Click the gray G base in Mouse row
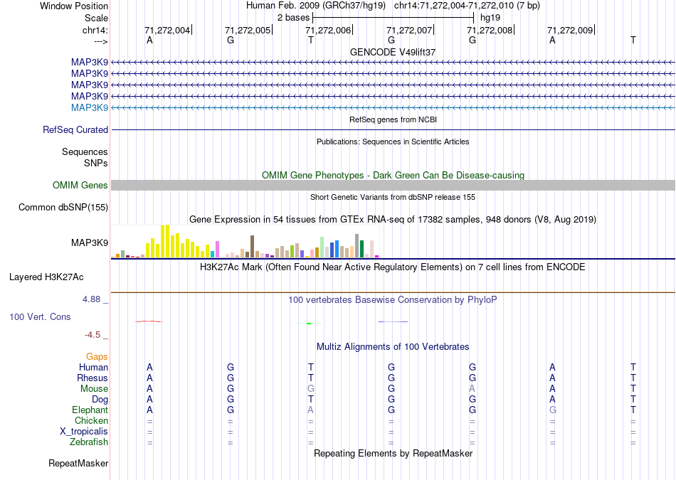676x480 pixels. coord(311,389)
